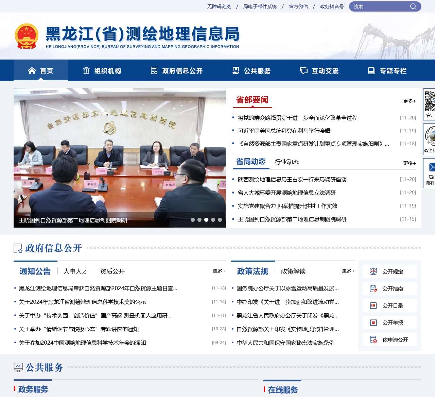Click the national emblem logo
Image resolution: width=435 pixels, height=397 pixels.
(28, 36)
